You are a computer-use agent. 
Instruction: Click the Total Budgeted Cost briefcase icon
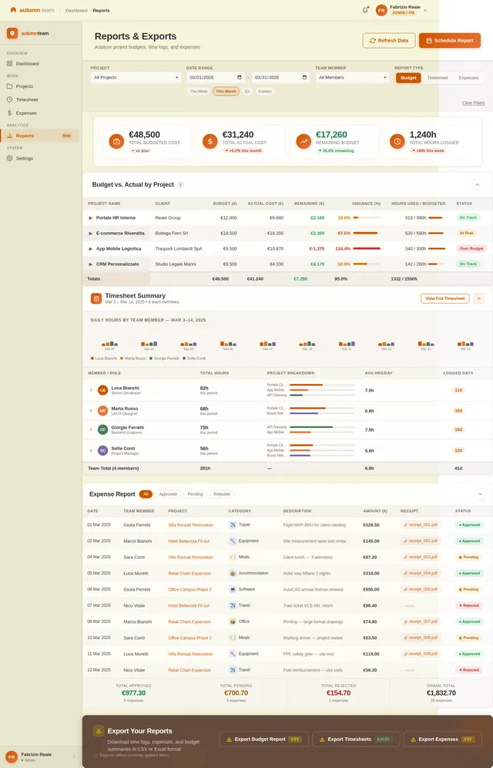point(116,141)
